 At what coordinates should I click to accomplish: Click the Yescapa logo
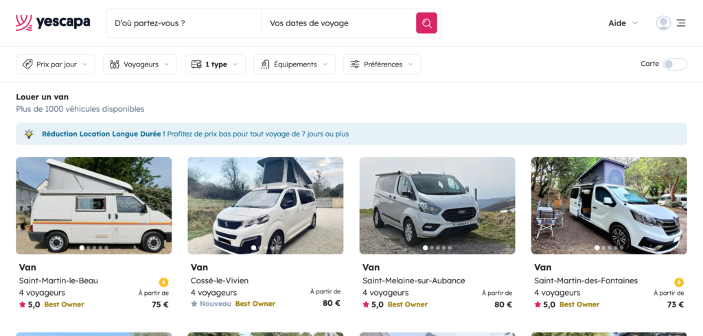53,23
